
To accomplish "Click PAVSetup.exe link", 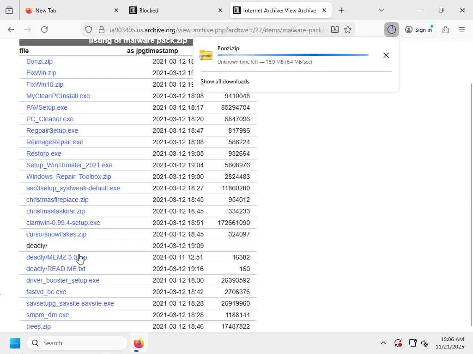I will point(47,107).
